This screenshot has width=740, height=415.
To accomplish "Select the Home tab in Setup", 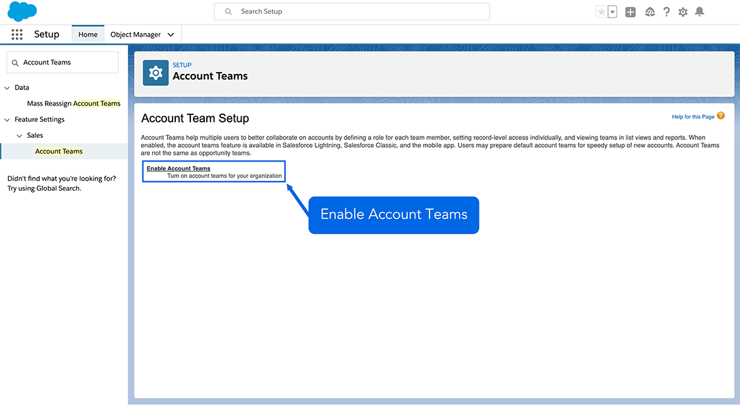I will [x=87, y=34].
